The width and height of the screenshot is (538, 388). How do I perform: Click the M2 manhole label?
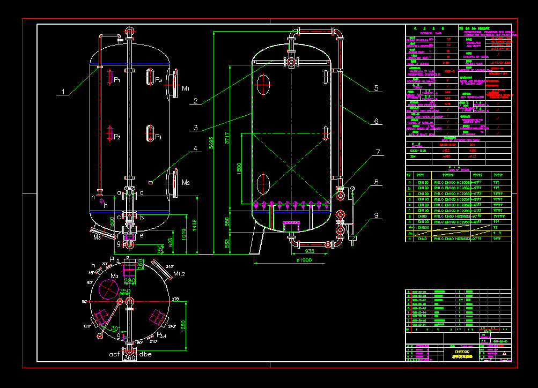coord(186,182)
